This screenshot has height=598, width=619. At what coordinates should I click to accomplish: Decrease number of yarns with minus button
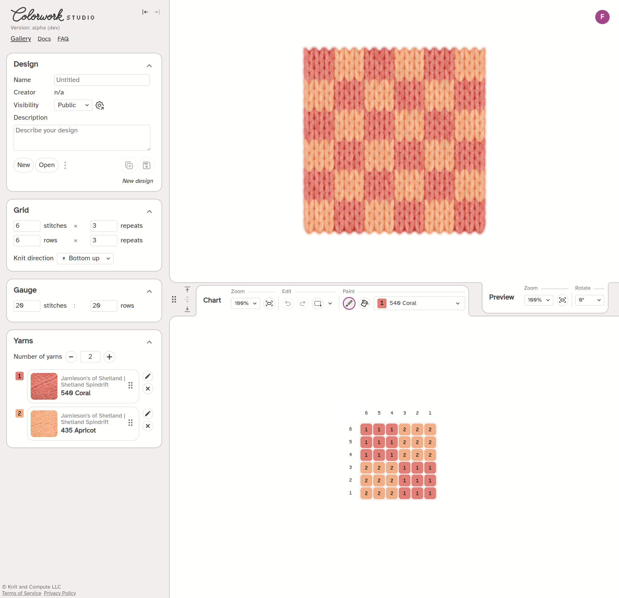coord(71,357)
